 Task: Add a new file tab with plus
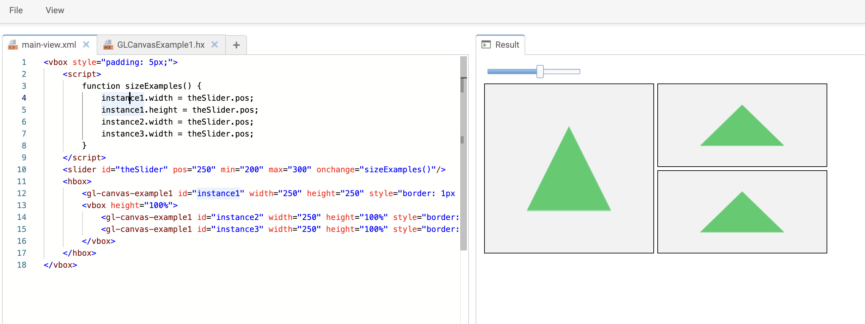click(236, 45)
